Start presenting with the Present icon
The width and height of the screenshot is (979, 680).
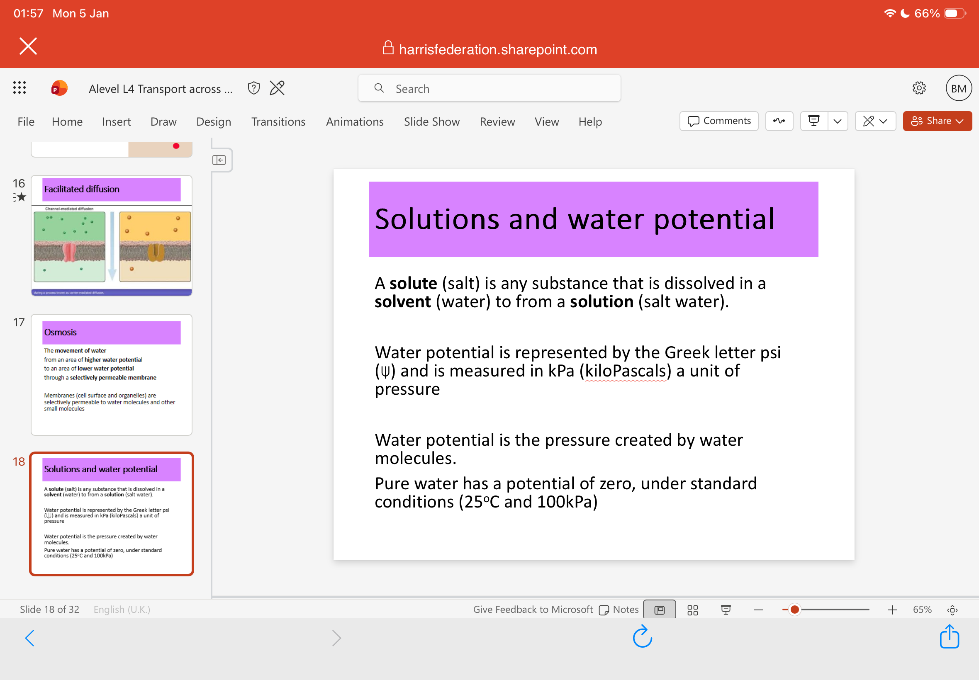[813, 121]
